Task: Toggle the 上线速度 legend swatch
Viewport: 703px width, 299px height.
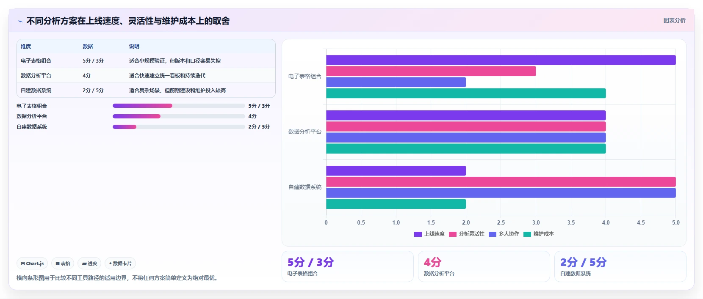Action: [418, 234]
